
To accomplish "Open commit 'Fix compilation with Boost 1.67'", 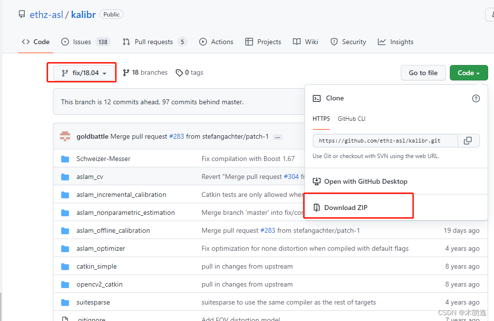I will point(248,159).
